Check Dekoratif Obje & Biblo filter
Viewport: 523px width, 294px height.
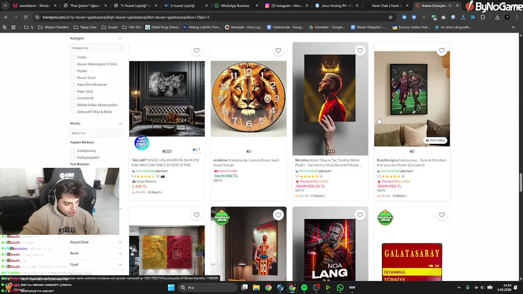[x=73, y=112]
